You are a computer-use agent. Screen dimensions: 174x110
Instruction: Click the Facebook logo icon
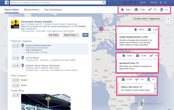pos(7,2)
